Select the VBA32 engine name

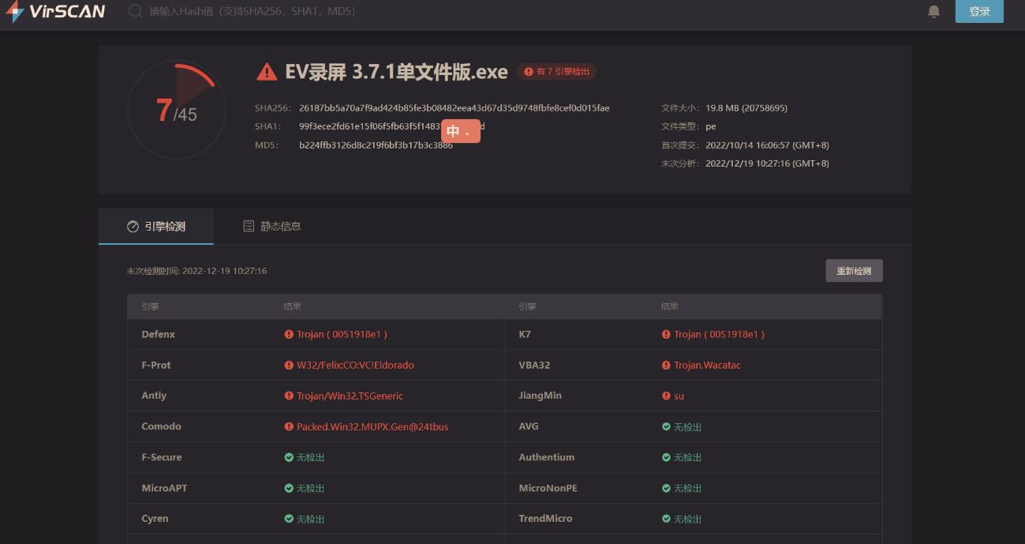click(x=534, y=366)
